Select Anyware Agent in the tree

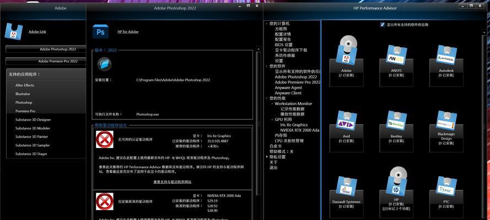[288, 87]
